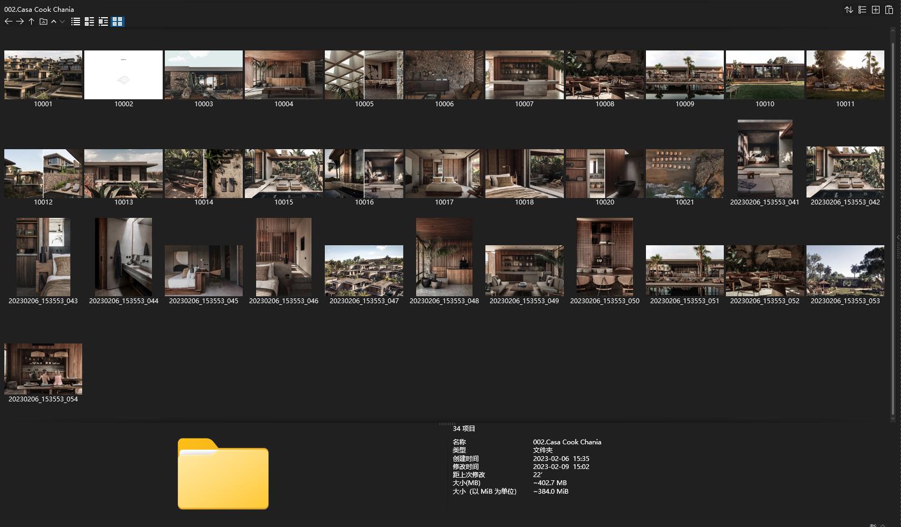Toggle the large thumbnails grid view
901x527 pixels.
(118, 21)
